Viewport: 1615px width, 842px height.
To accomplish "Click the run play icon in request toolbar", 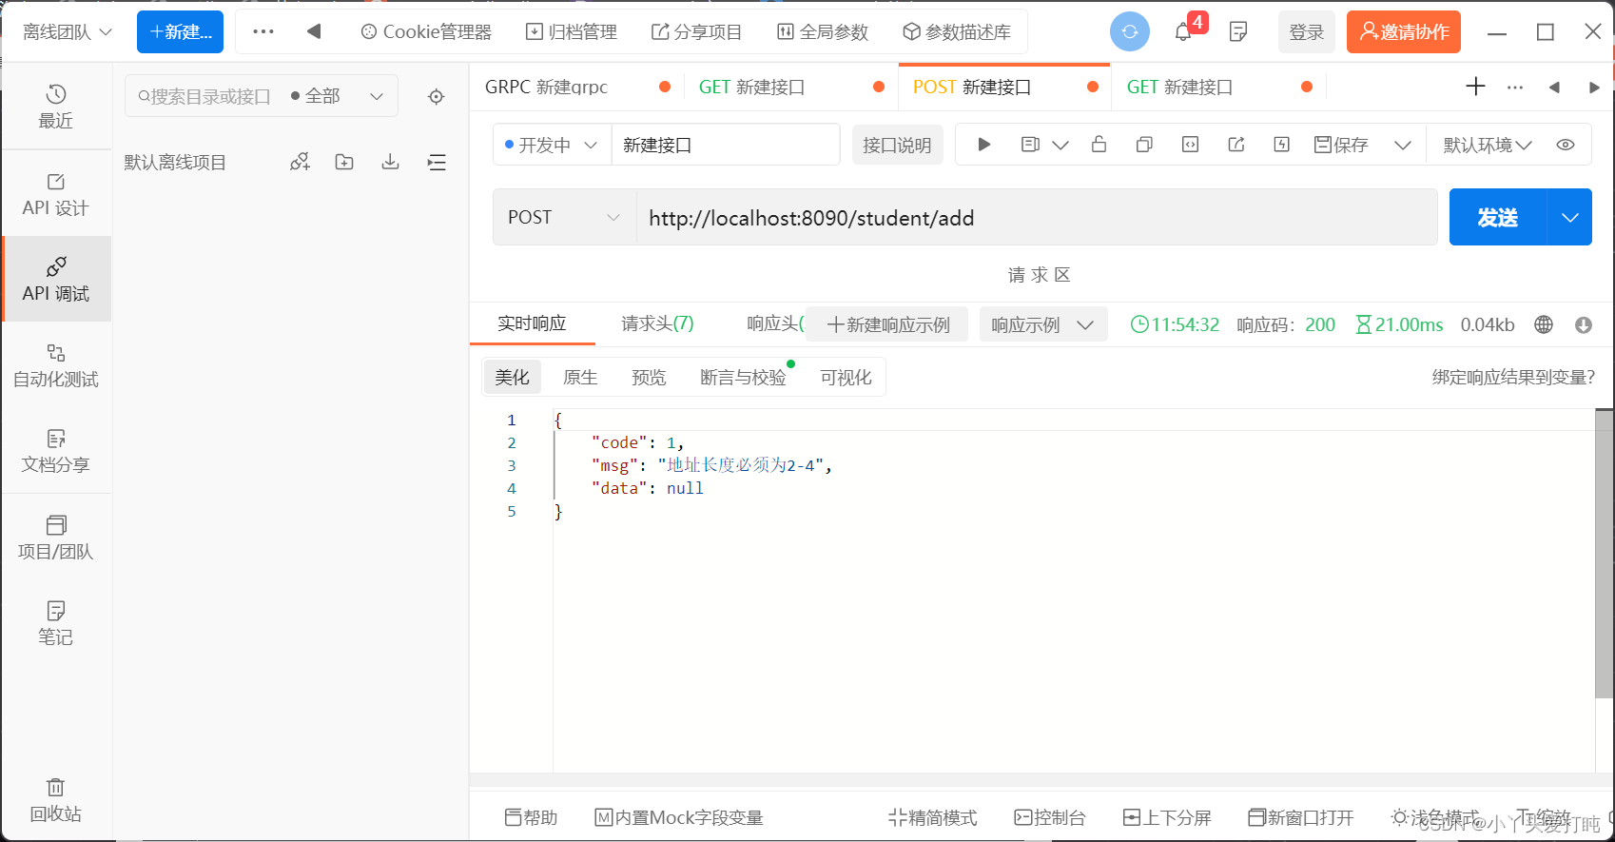I will pos(984,145).
